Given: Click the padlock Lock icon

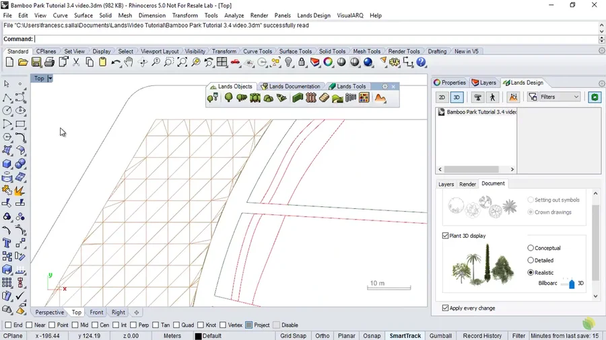Looking at the screenshot, I should coord(302,62).
